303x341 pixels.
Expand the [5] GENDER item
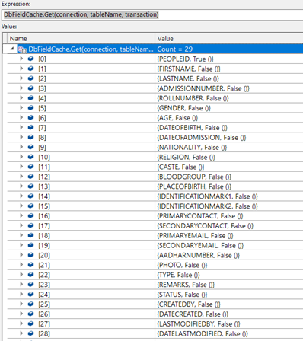[21, 108]
